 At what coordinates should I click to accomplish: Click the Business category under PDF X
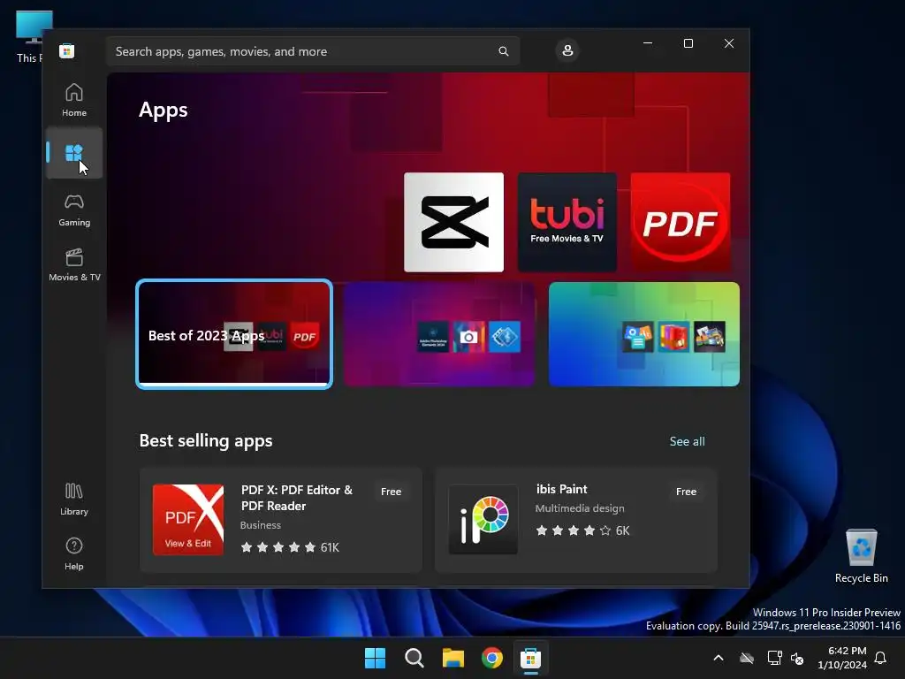261,525
